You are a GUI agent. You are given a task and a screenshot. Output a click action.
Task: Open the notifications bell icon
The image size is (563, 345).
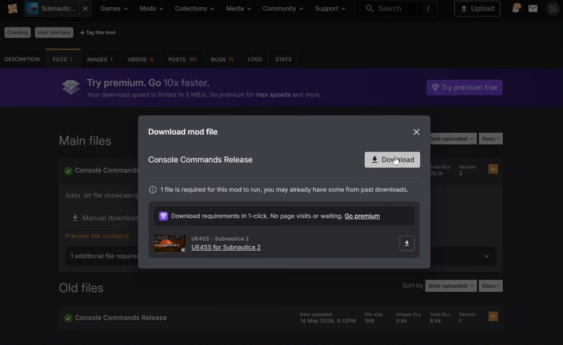coord(516,8)
